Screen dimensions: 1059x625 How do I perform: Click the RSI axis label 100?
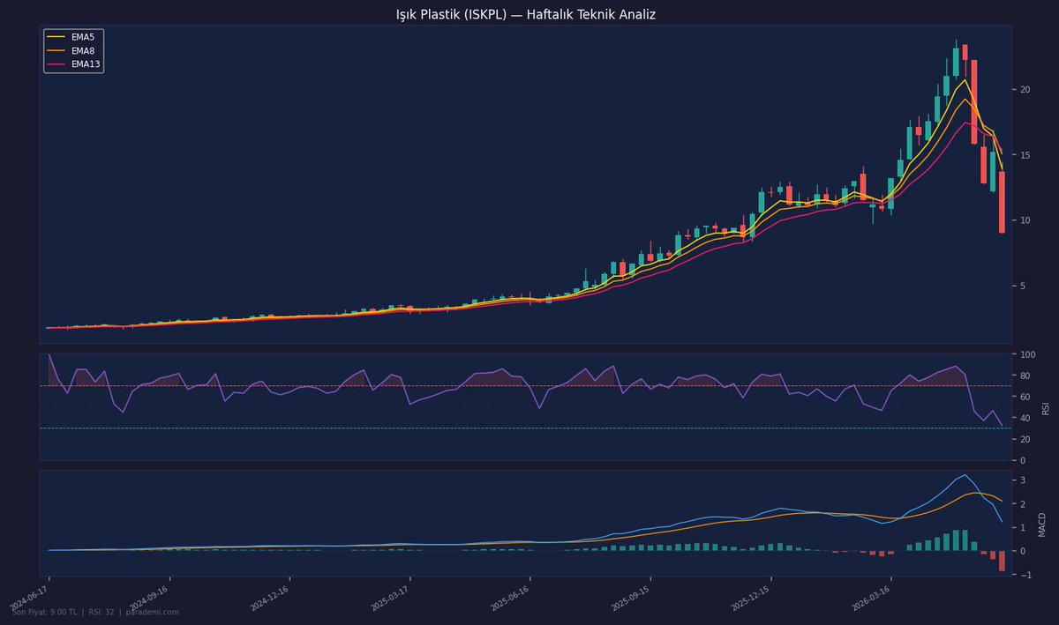[x=1028, y=354]
